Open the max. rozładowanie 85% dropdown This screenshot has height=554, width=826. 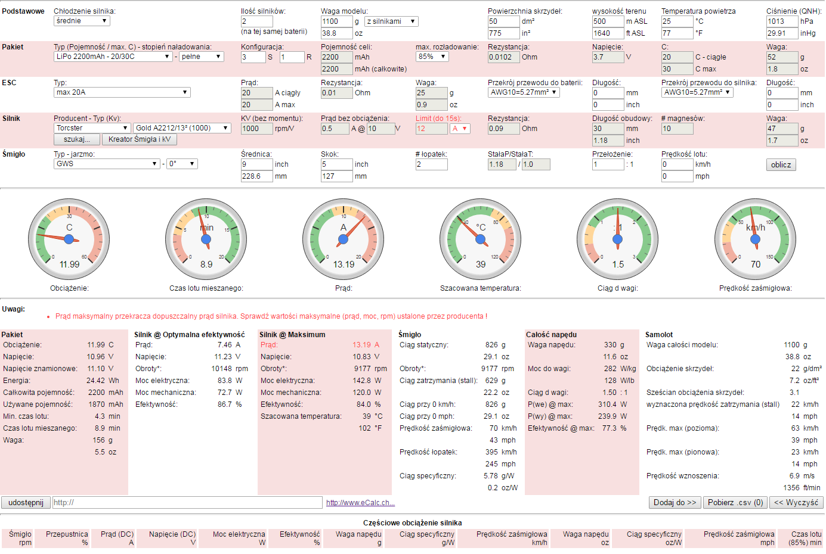pos(432,57)
